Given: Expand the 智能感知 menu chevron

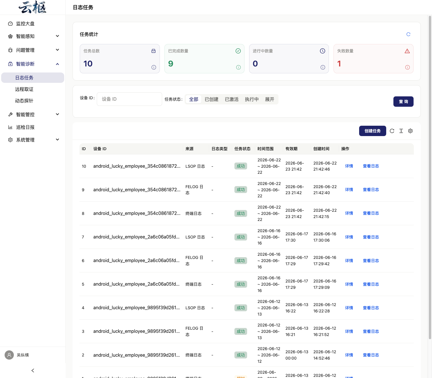Looking at the screenshot, I should (x=58, y=36).
